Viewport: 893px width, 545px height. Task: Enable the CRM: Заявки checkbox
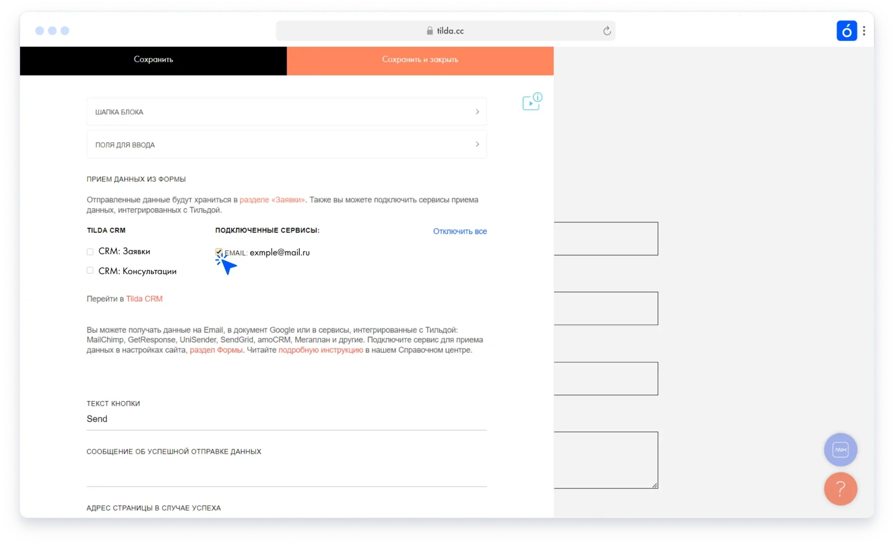tap(90, 252)
